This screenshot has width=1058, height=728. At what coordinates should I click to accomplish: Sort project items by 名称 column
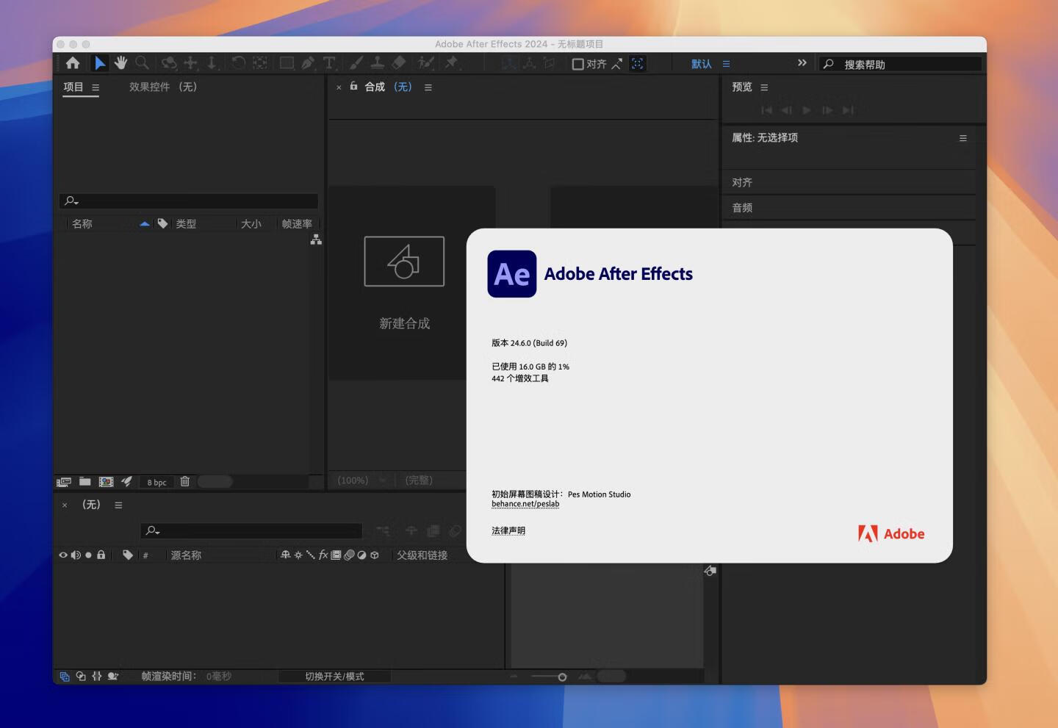pyautogui.click(x=82, y=223)
